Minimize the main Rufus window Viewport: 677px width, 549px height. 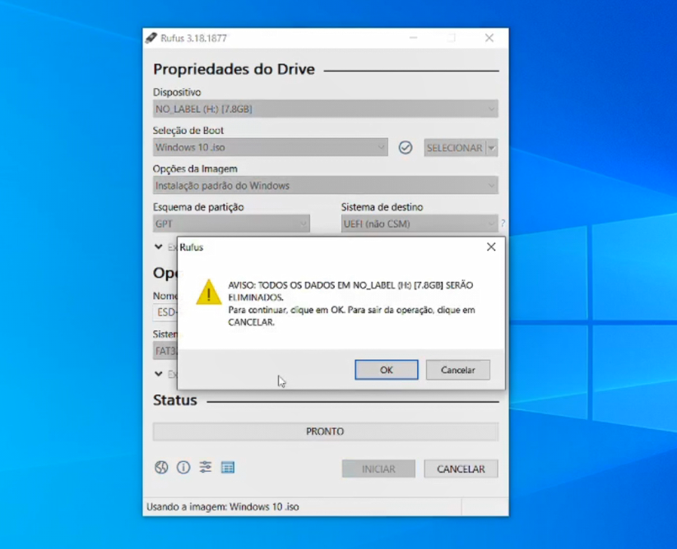click(413, 38)
